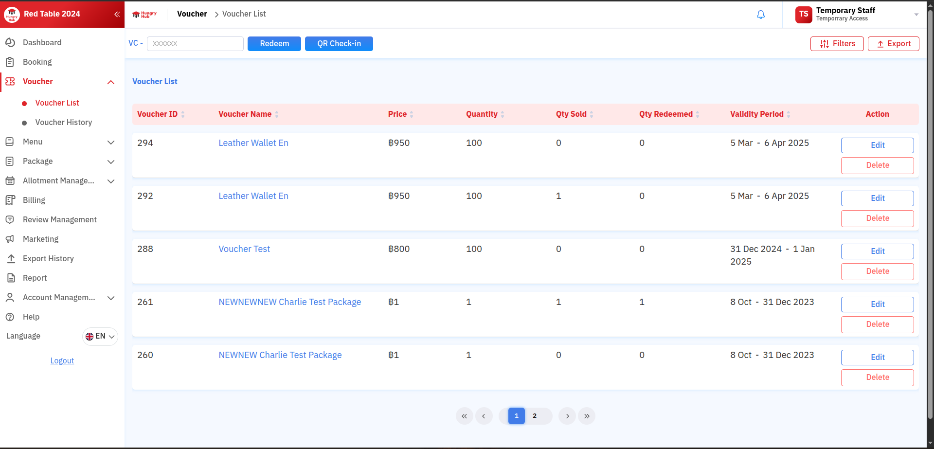Collapse the sidebar with double-chevron icon

pyautogui.click(x=117, y=14)
